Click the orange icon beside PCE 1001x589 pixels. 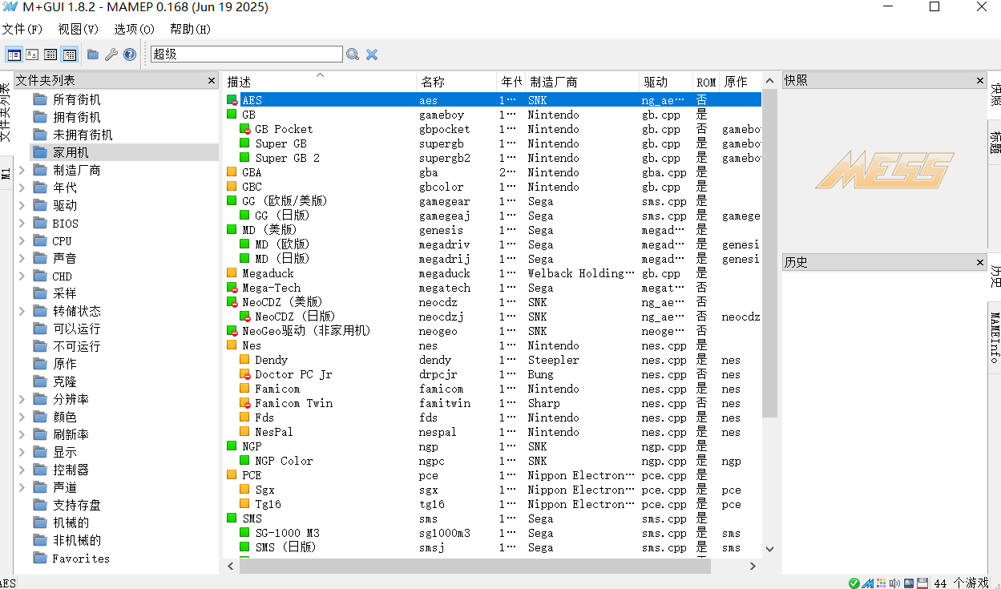click(232, 475)
